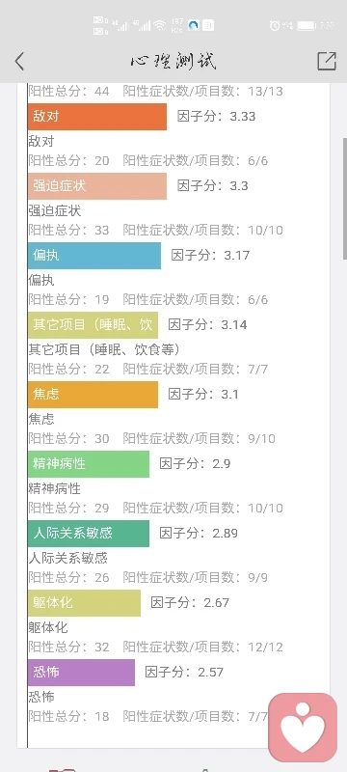
Task: Tap the pink heart floating icon
Action: click(303, 728)
